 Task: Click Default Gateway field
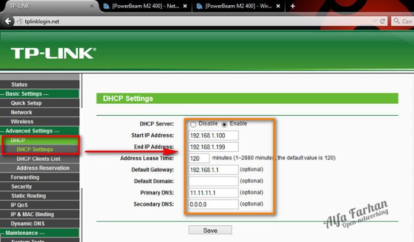[213, 170]
